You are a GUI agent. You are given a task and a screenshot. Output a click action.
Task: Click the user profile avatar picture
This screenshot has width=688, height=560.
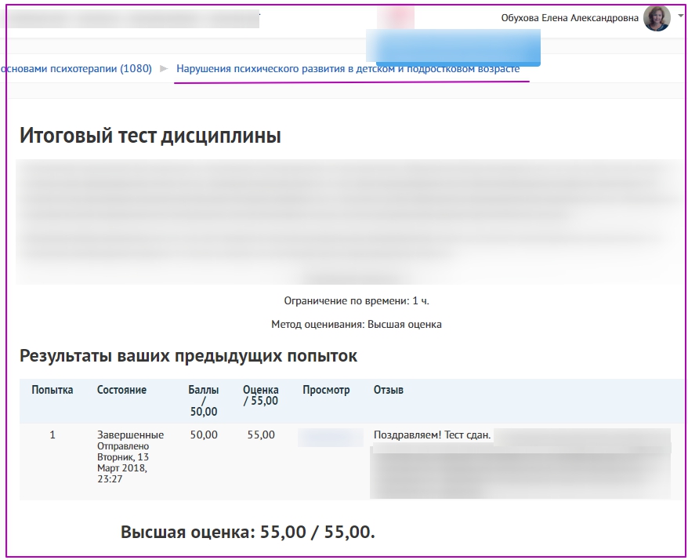[x=656, y=18]
